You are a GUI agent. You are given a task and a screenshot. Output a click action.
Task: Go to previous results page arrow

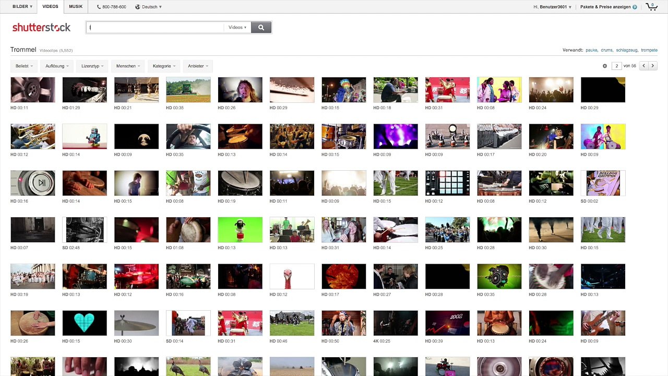[x=643, y=66]
